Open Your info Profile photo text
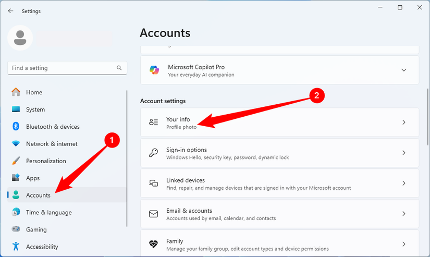Screen dimensions: 430x257 point(181,127)
